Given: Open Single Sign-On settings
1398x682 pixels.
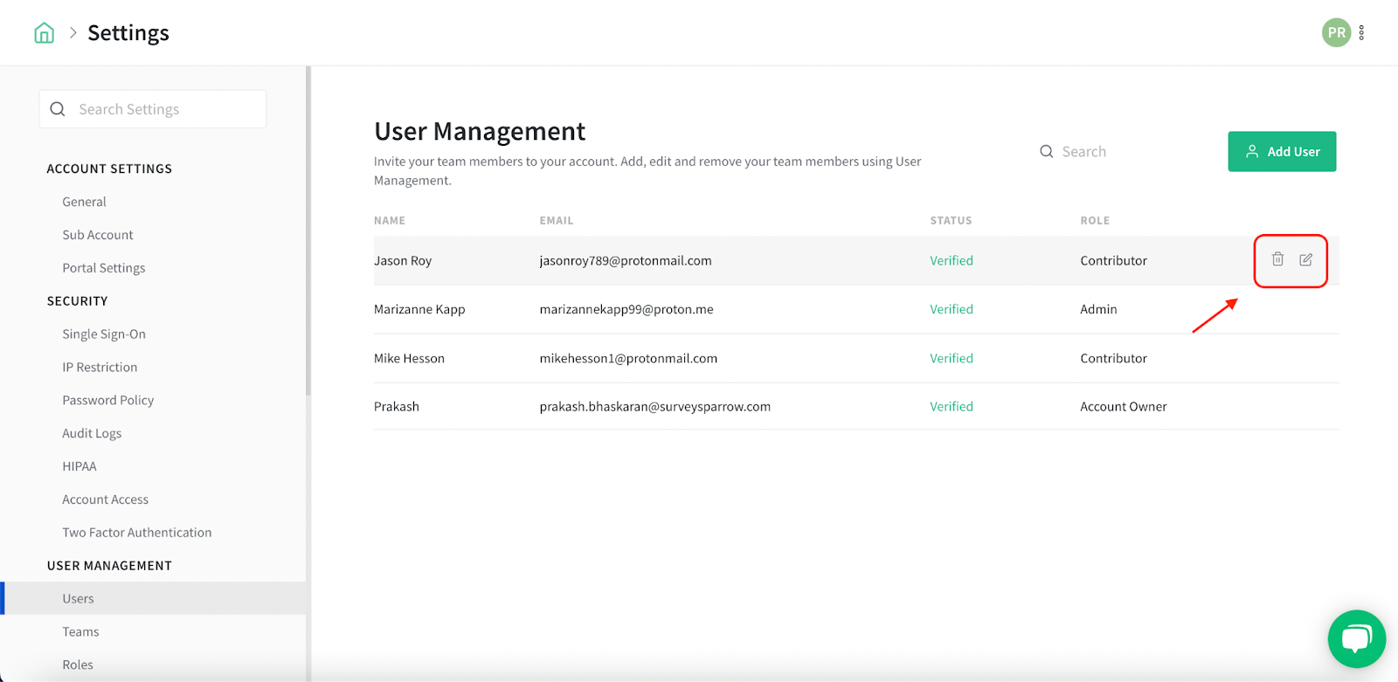Looking at the screenshot, I should 104,334.
